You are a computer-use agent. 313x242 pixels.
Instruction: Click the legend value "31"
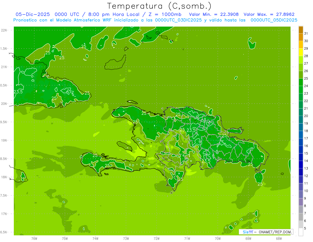306,33
